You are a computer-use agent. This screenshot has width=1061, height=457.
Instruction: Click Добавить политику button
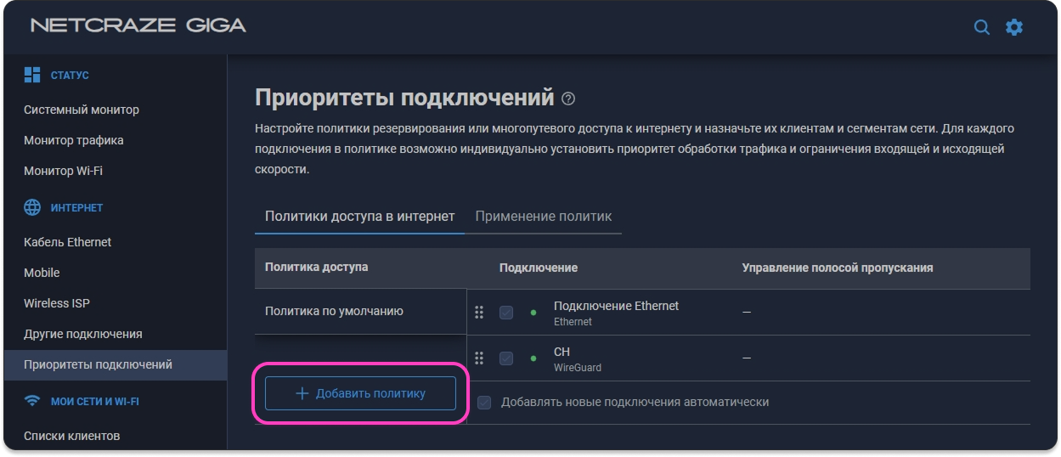(x=360, y=393)
